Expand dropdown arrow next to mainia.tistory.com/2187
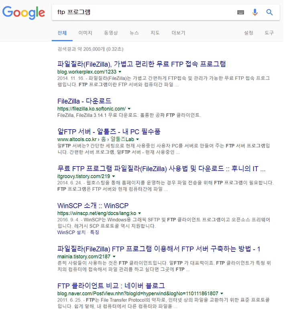The height and width of the screenshot is (310, 289). click(x=114, y=257)
